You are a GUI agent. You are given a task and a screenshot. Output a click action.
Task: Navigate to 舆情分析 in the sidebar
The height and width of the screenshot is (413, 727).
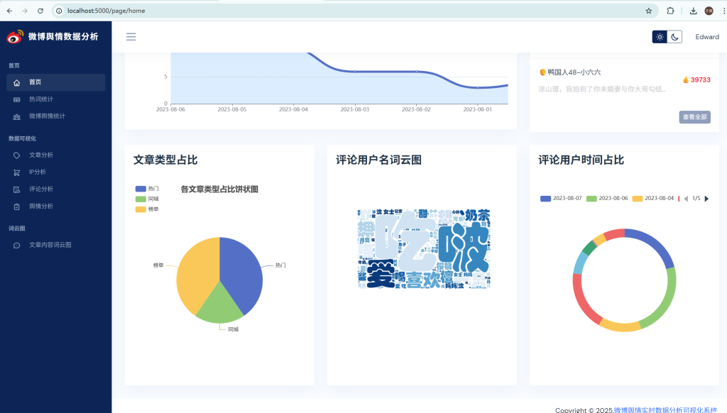point(40,206)
